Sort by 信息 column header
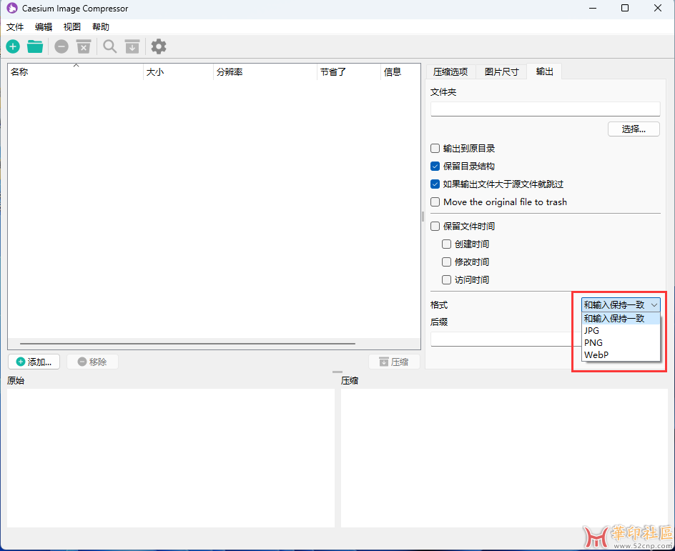 (x=400, y=72)
